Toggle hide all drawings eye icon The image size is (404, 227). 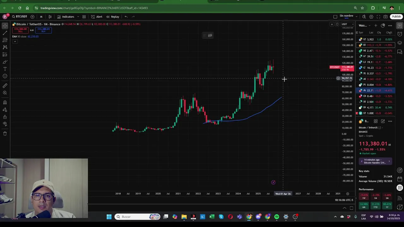pos(5,124)
